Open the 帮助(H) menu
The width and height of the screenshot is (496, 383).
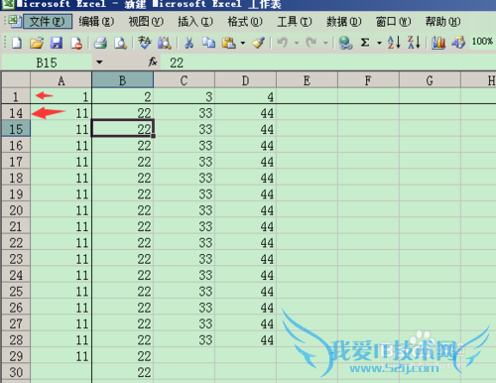pyautogui.click(x=442, y=22)
